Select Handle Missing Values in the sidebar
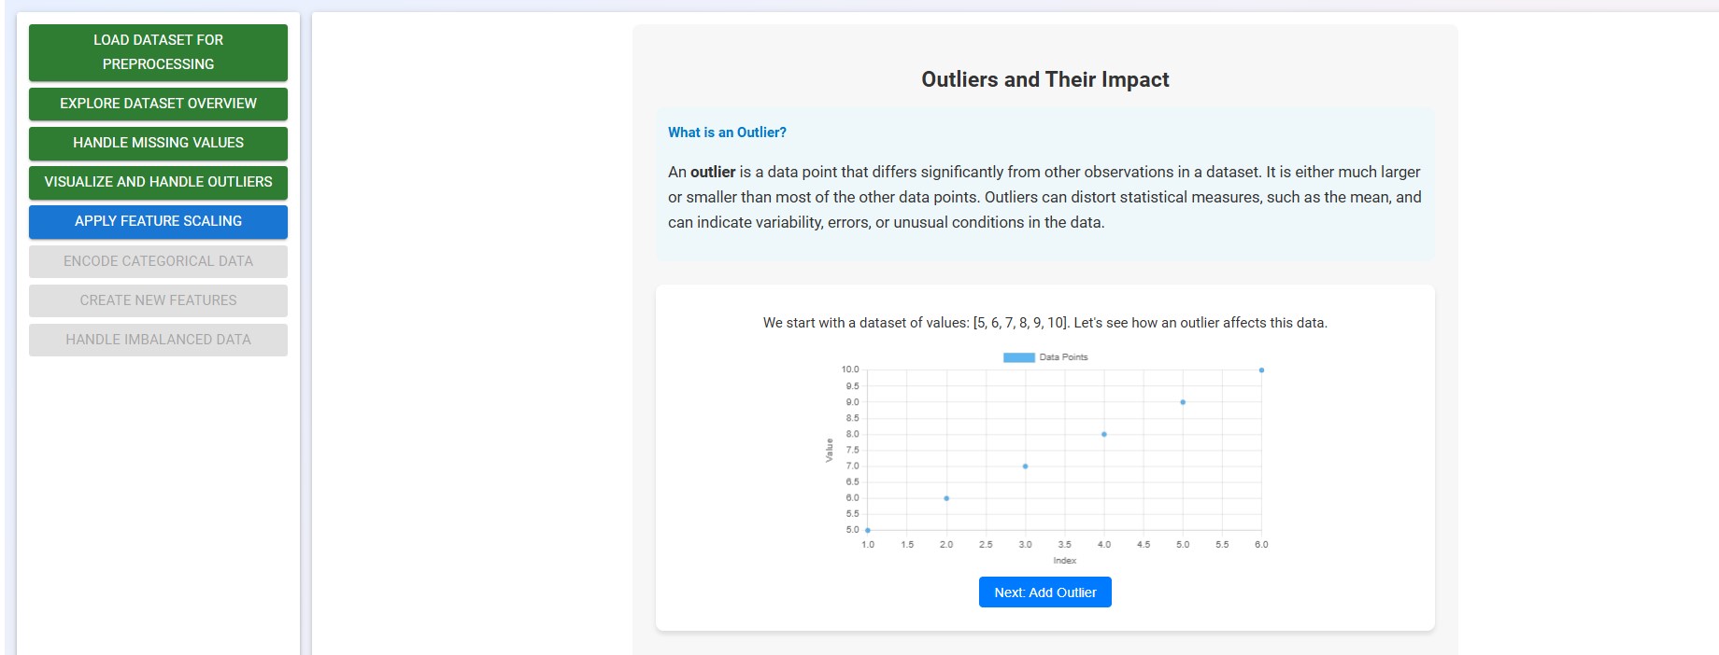This screenshot has width=1719, height=655. pos(157,143)
